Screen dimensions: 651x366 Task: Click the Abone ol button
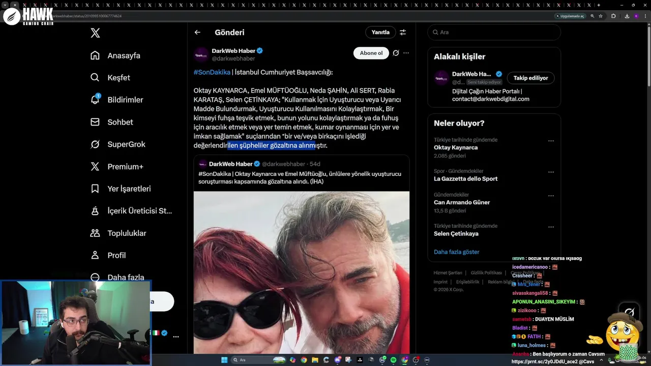coord(371,53)
